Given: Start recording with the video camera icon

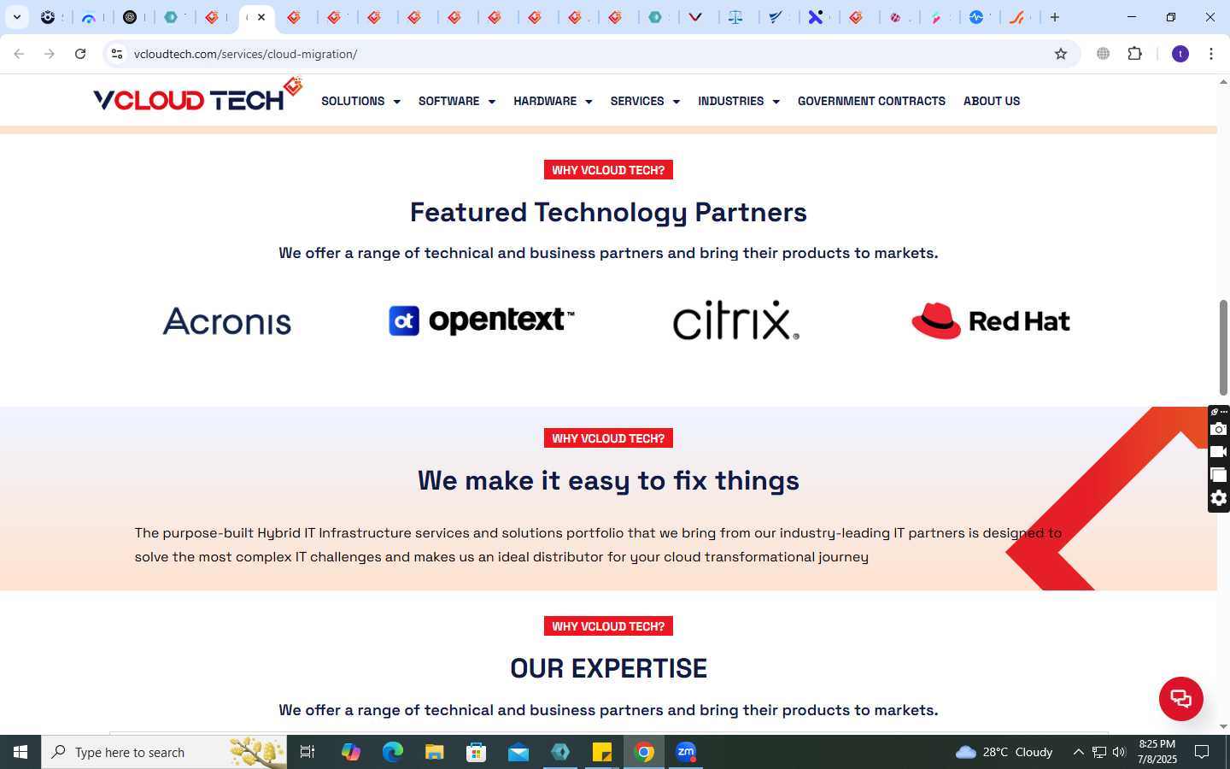Looking at the screenshot, I should [1219, 452].
